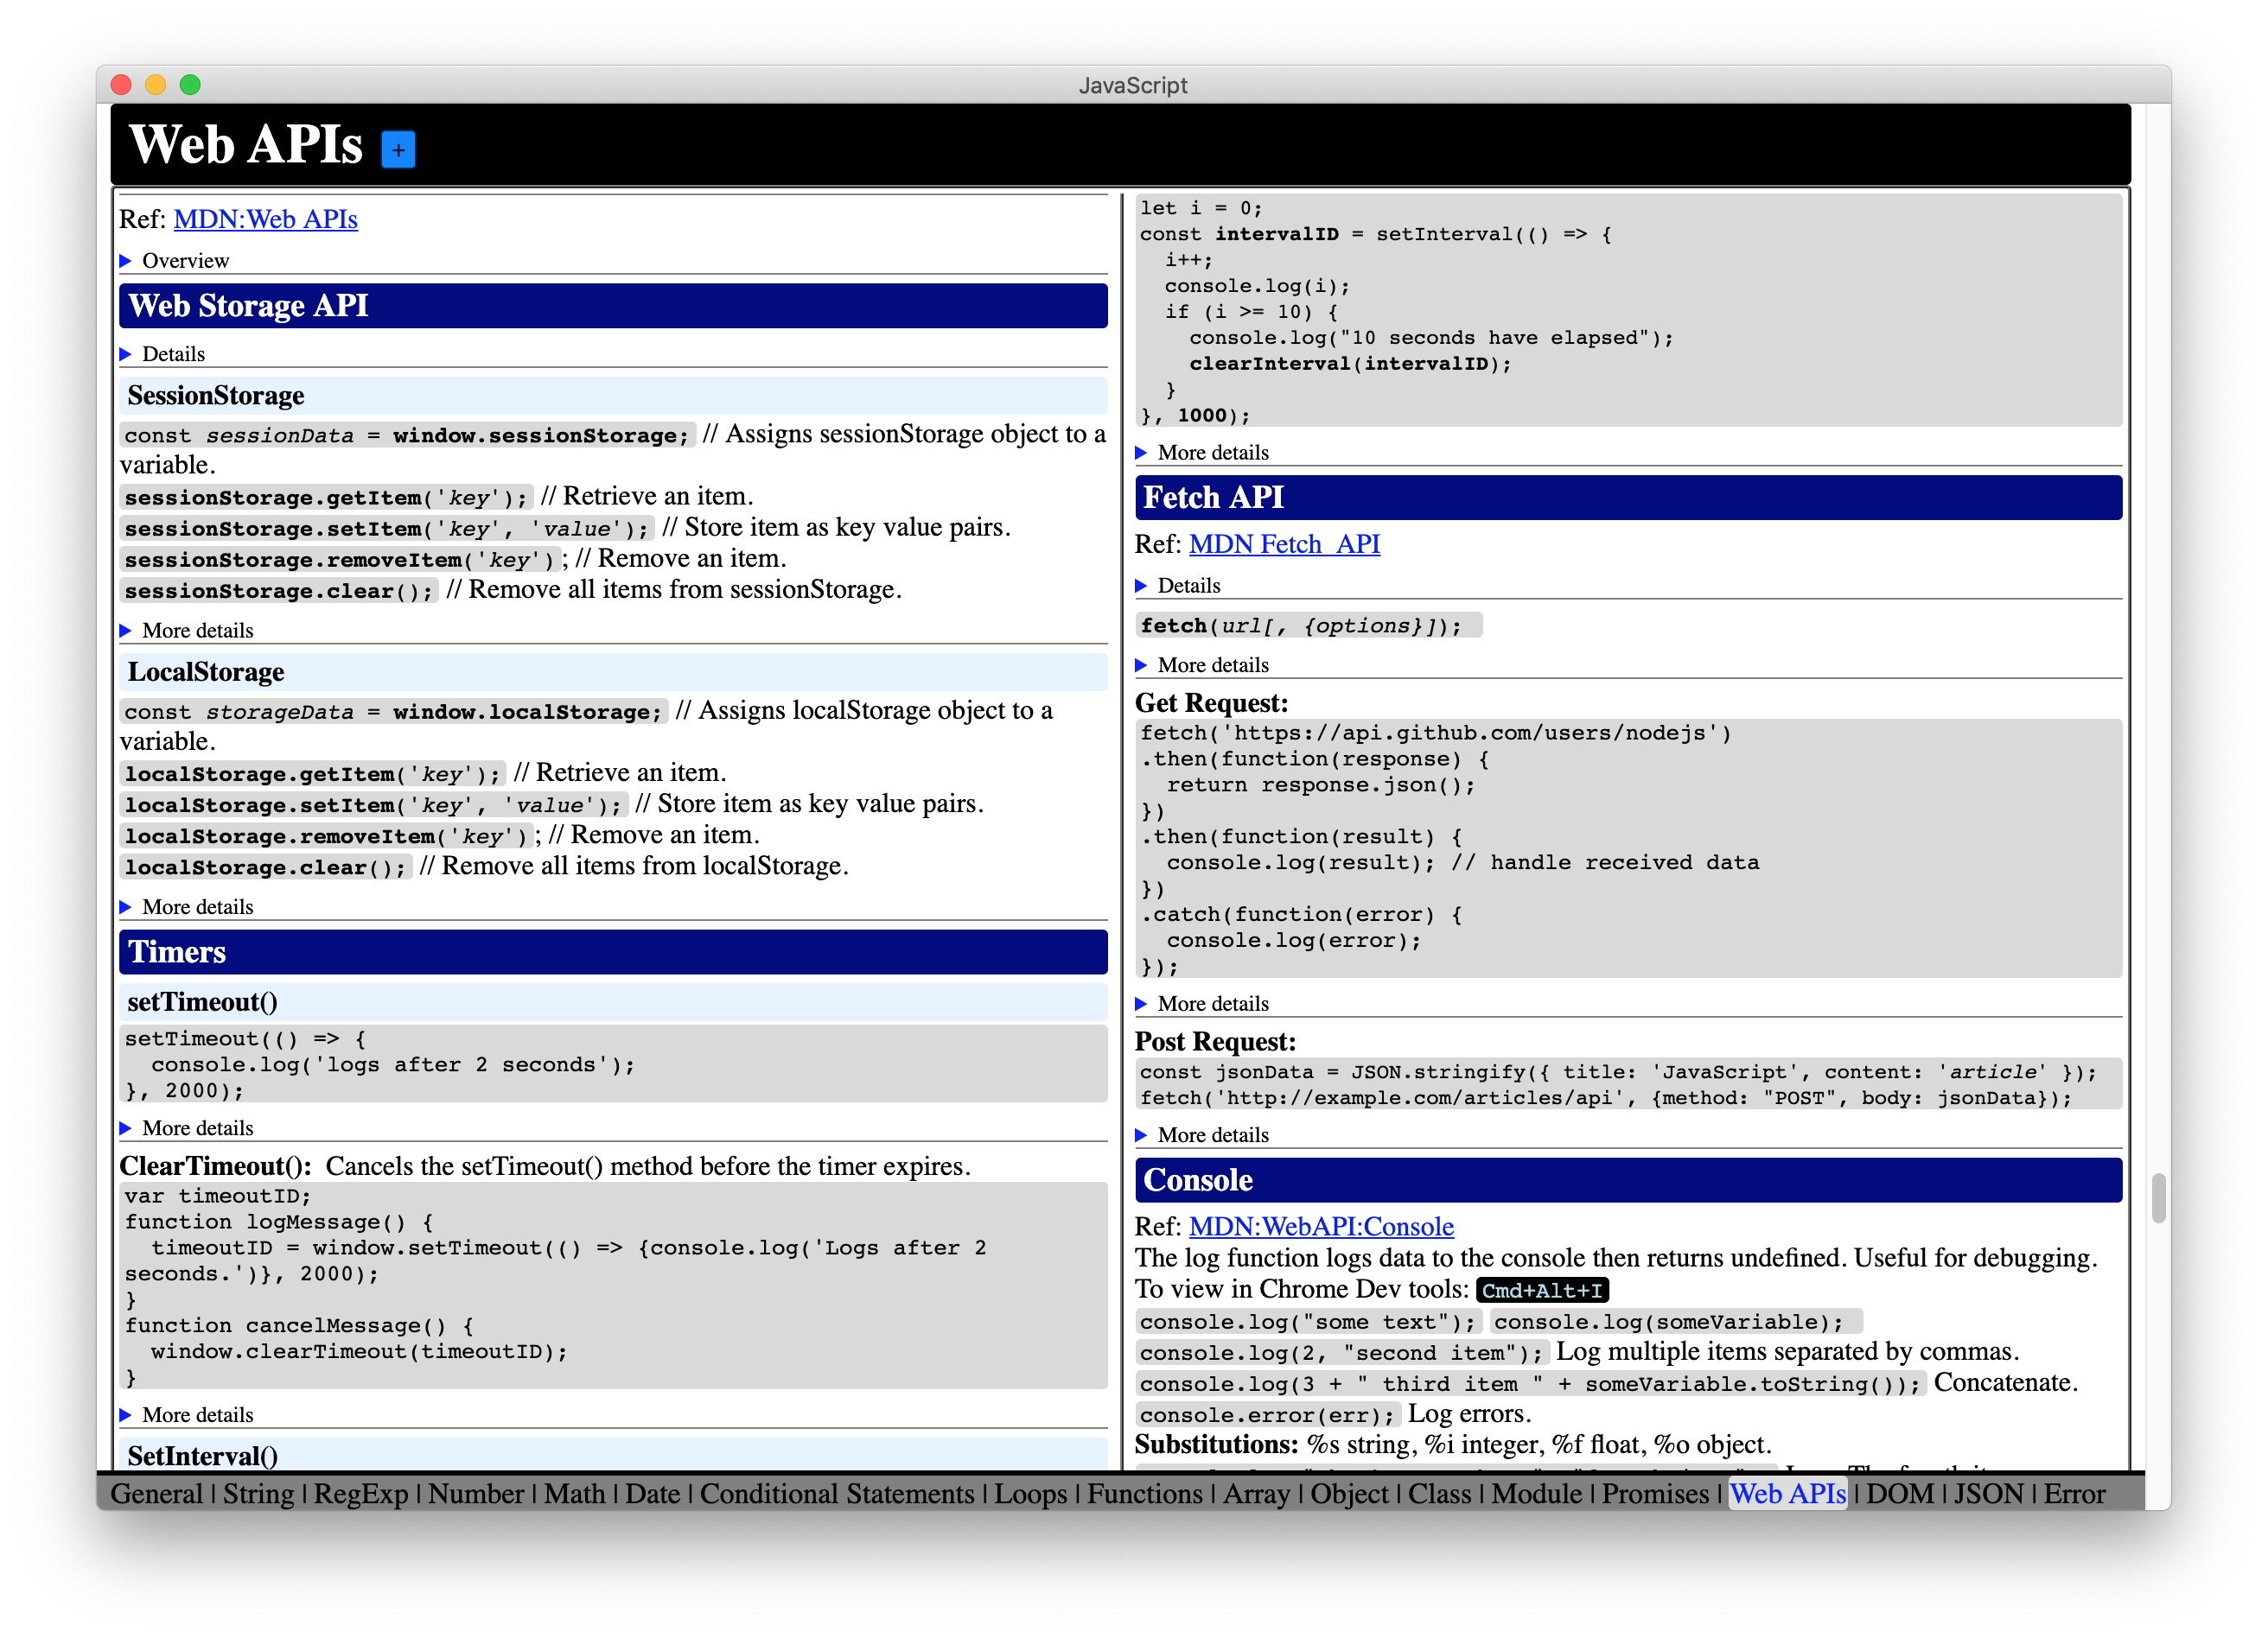Expand More details under setTimeout()
The image size is (2268, 1638).
[x=126, y=1128]
